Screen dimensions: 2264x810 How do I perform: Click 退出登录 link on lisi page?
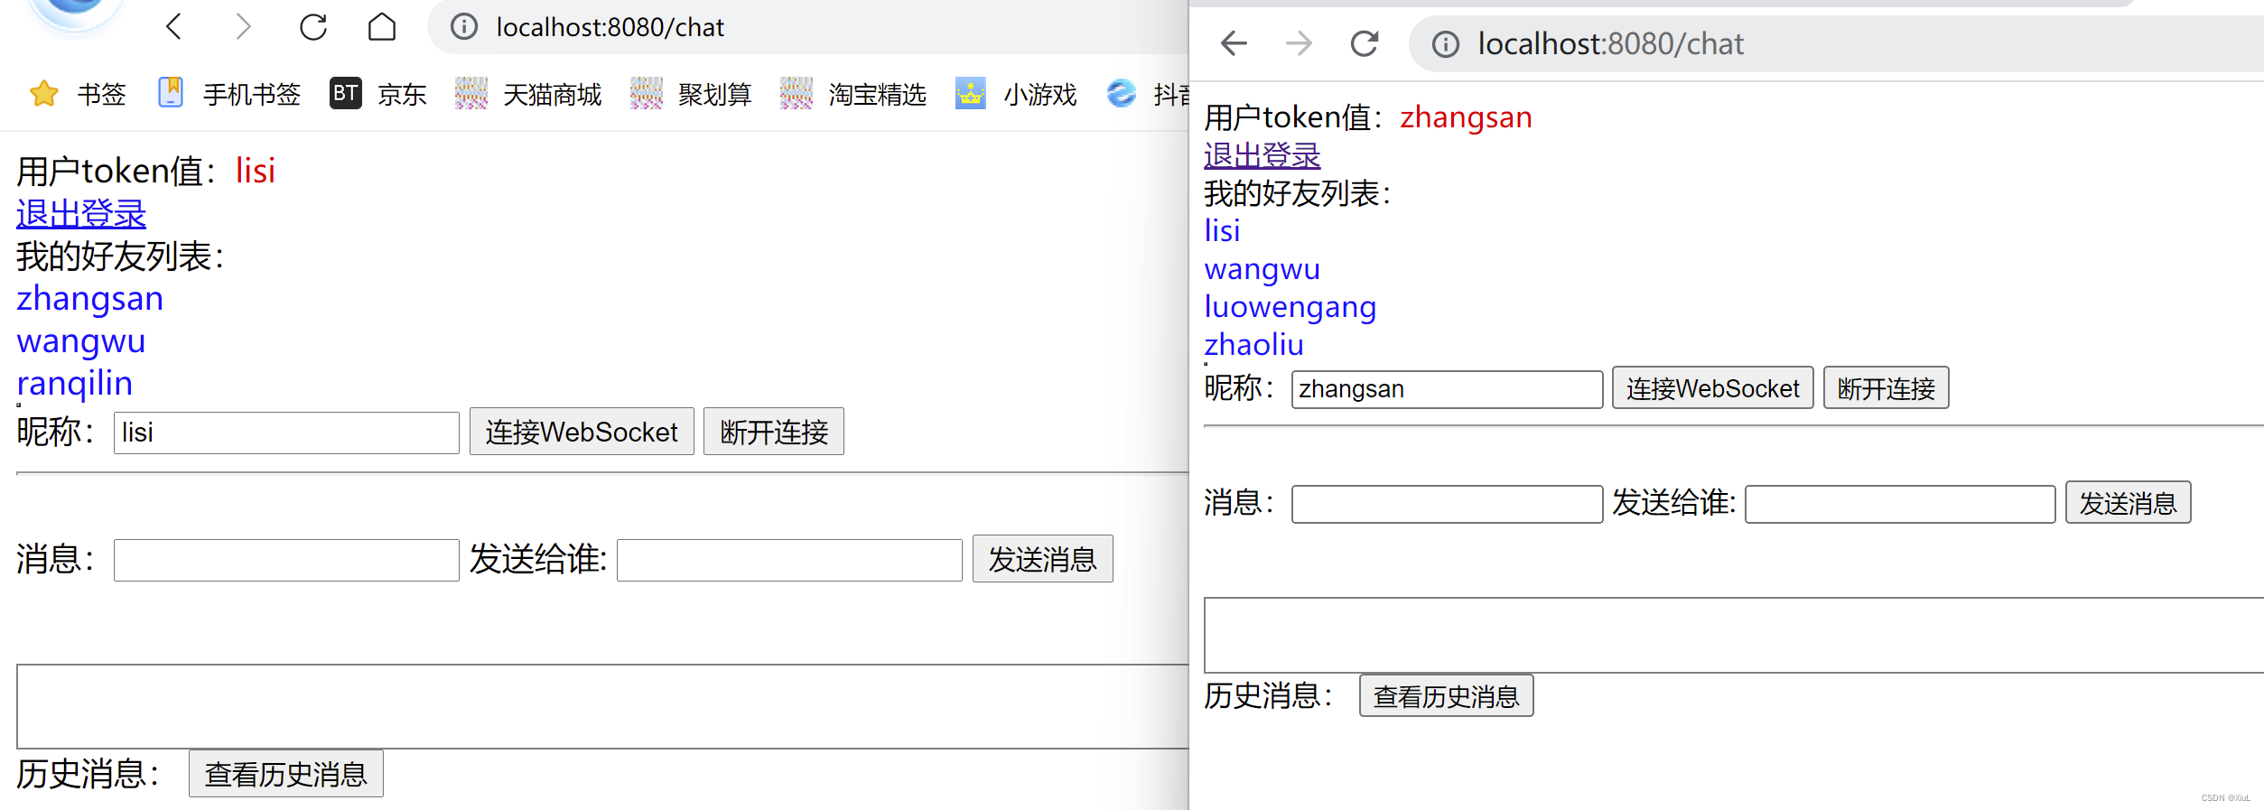[81, 213]
